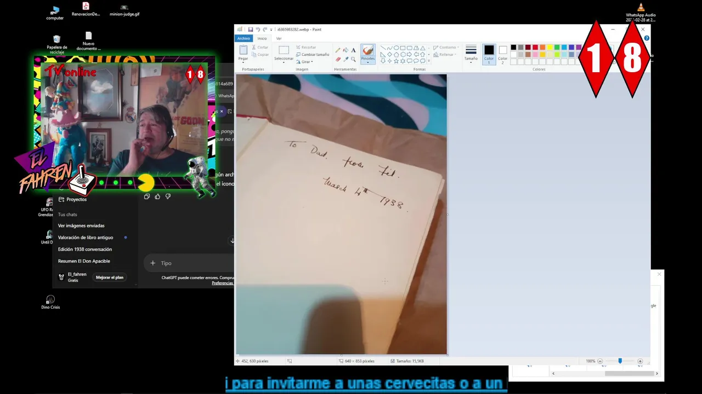Click the Save icon in Paint's title bar
This screenshot has width=702, height=394.
click(251, 30)
